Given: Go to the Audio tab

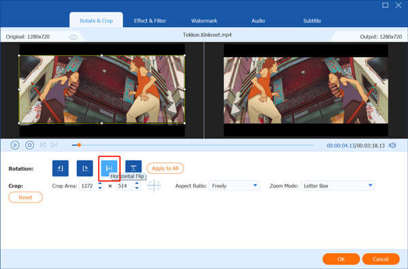Looking at the screenshot, I should pyautogui.click(x=258, y=21).
